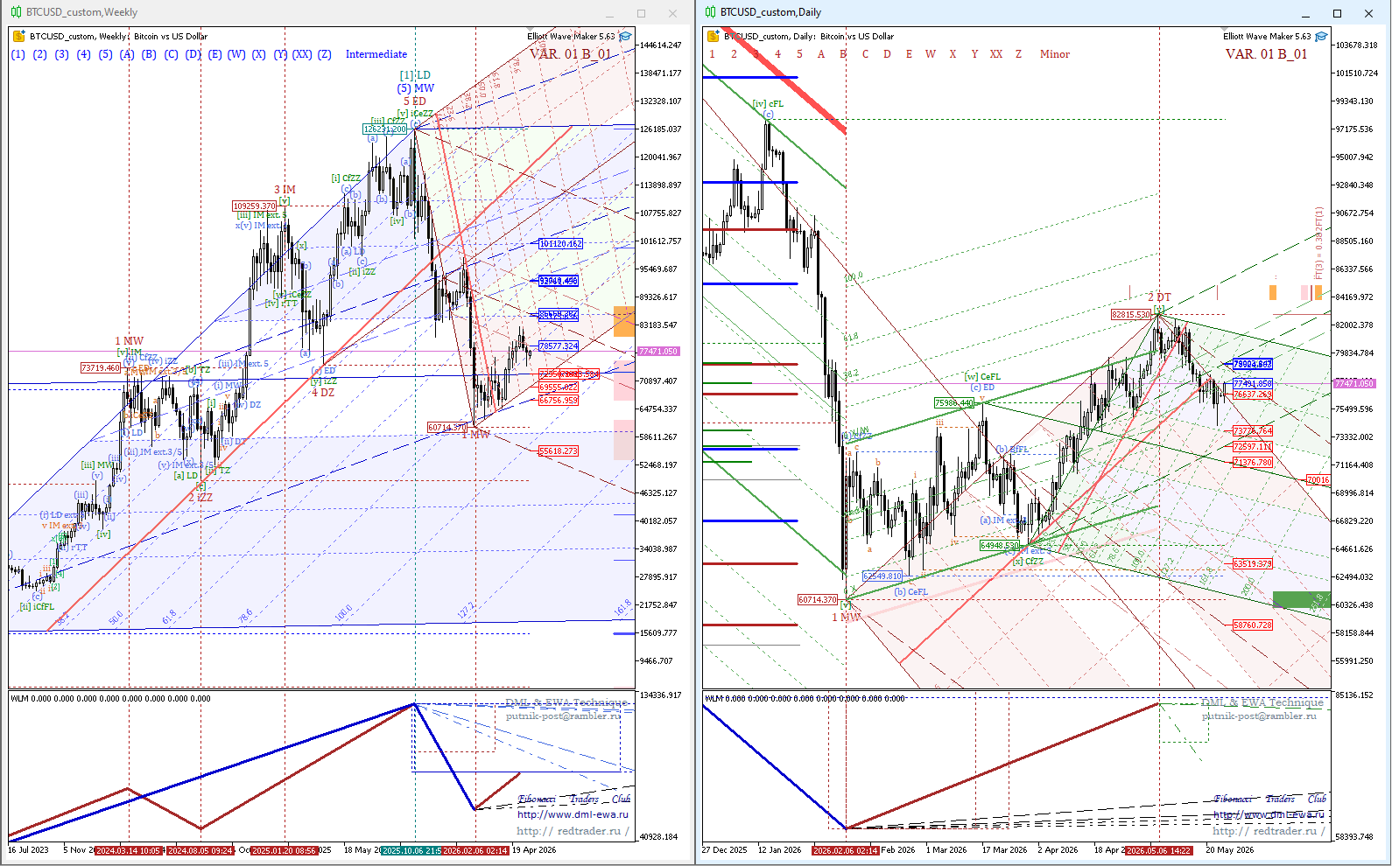
Task: Click the gold dollar symbol icon in Daily chart
Action: pyautogui.click(x=714, y=36)
